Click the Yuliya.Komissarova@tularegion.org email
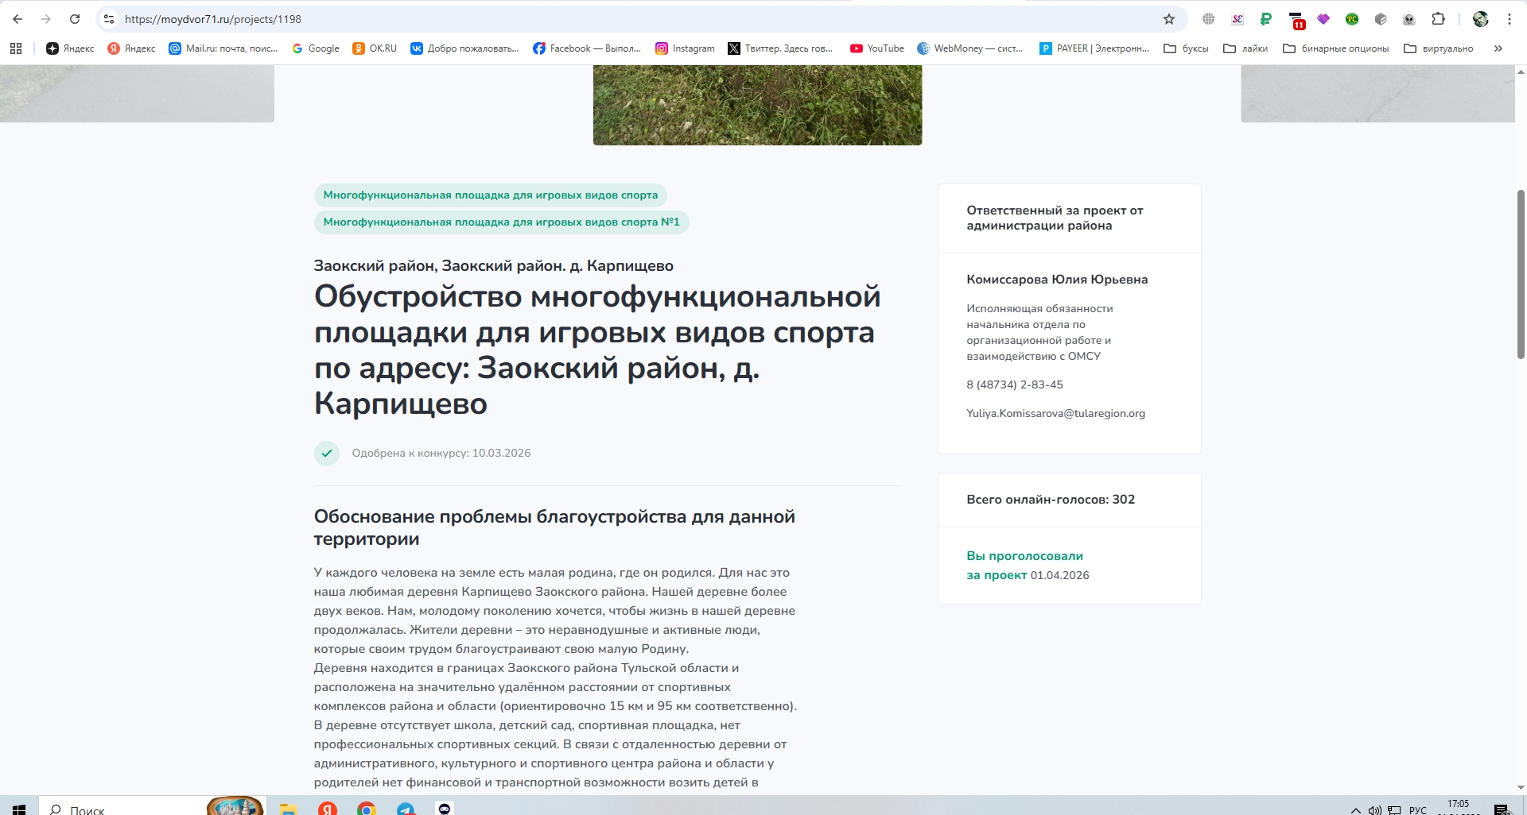1527x815 pixels. pos(1055,413)
